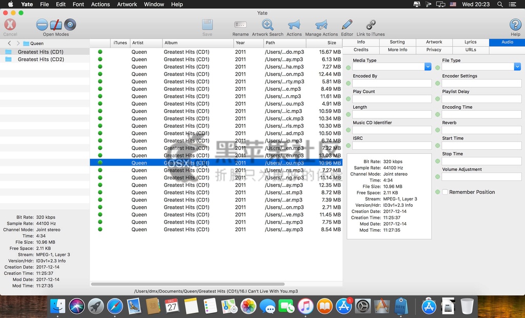The width and height of the screenshot is (525, 318).
Task: Toggle the Remember Position checkbox
Action: coord(445,192)
